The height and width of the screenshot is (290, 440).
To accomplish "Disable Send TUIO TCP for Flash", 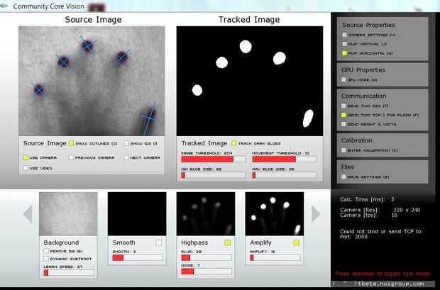I will pos(343,115).
